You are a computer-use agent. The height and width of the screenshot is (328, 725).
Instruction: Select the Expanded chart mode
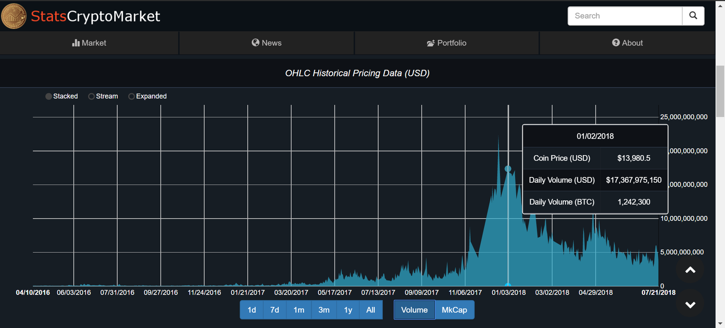click(131, 96)
